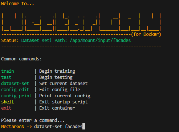Click the 'Exit container' description
This screenshot has height=132, width=179.
[x=57, y=108]
